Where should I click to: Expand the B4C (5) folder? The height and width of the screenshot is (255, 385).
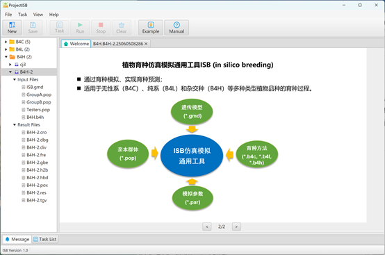[6, 42]
